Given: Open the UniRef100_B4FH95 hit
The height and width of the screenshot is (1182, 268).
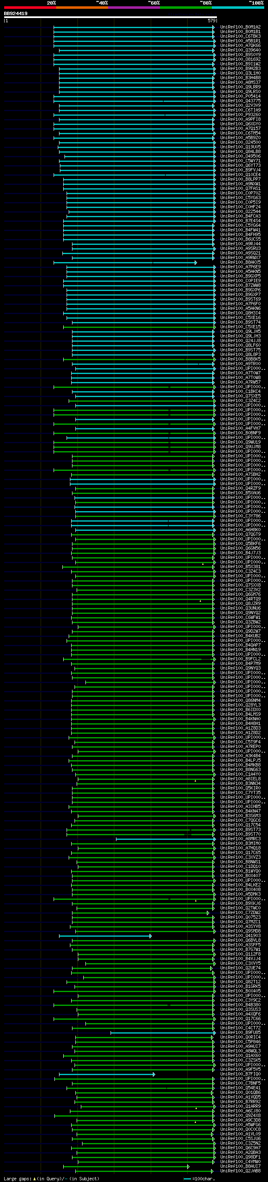Looking at the screenshot, I should click(240, 234).
